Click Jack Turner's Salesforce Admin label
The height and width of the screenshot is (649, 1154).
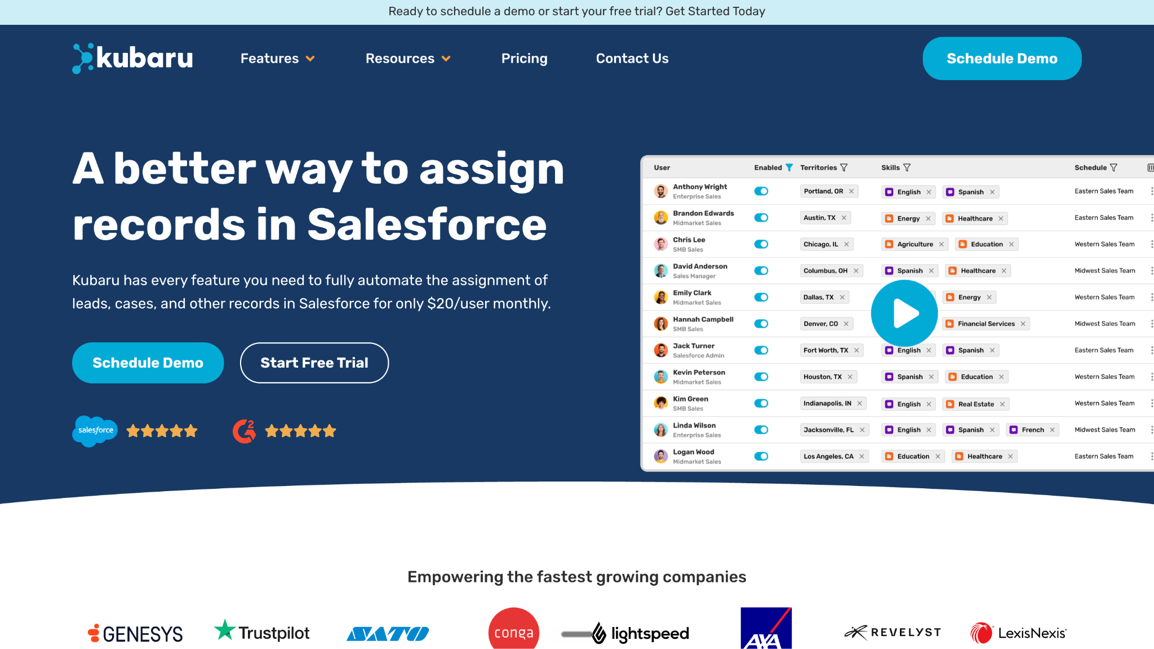point(698,356)
